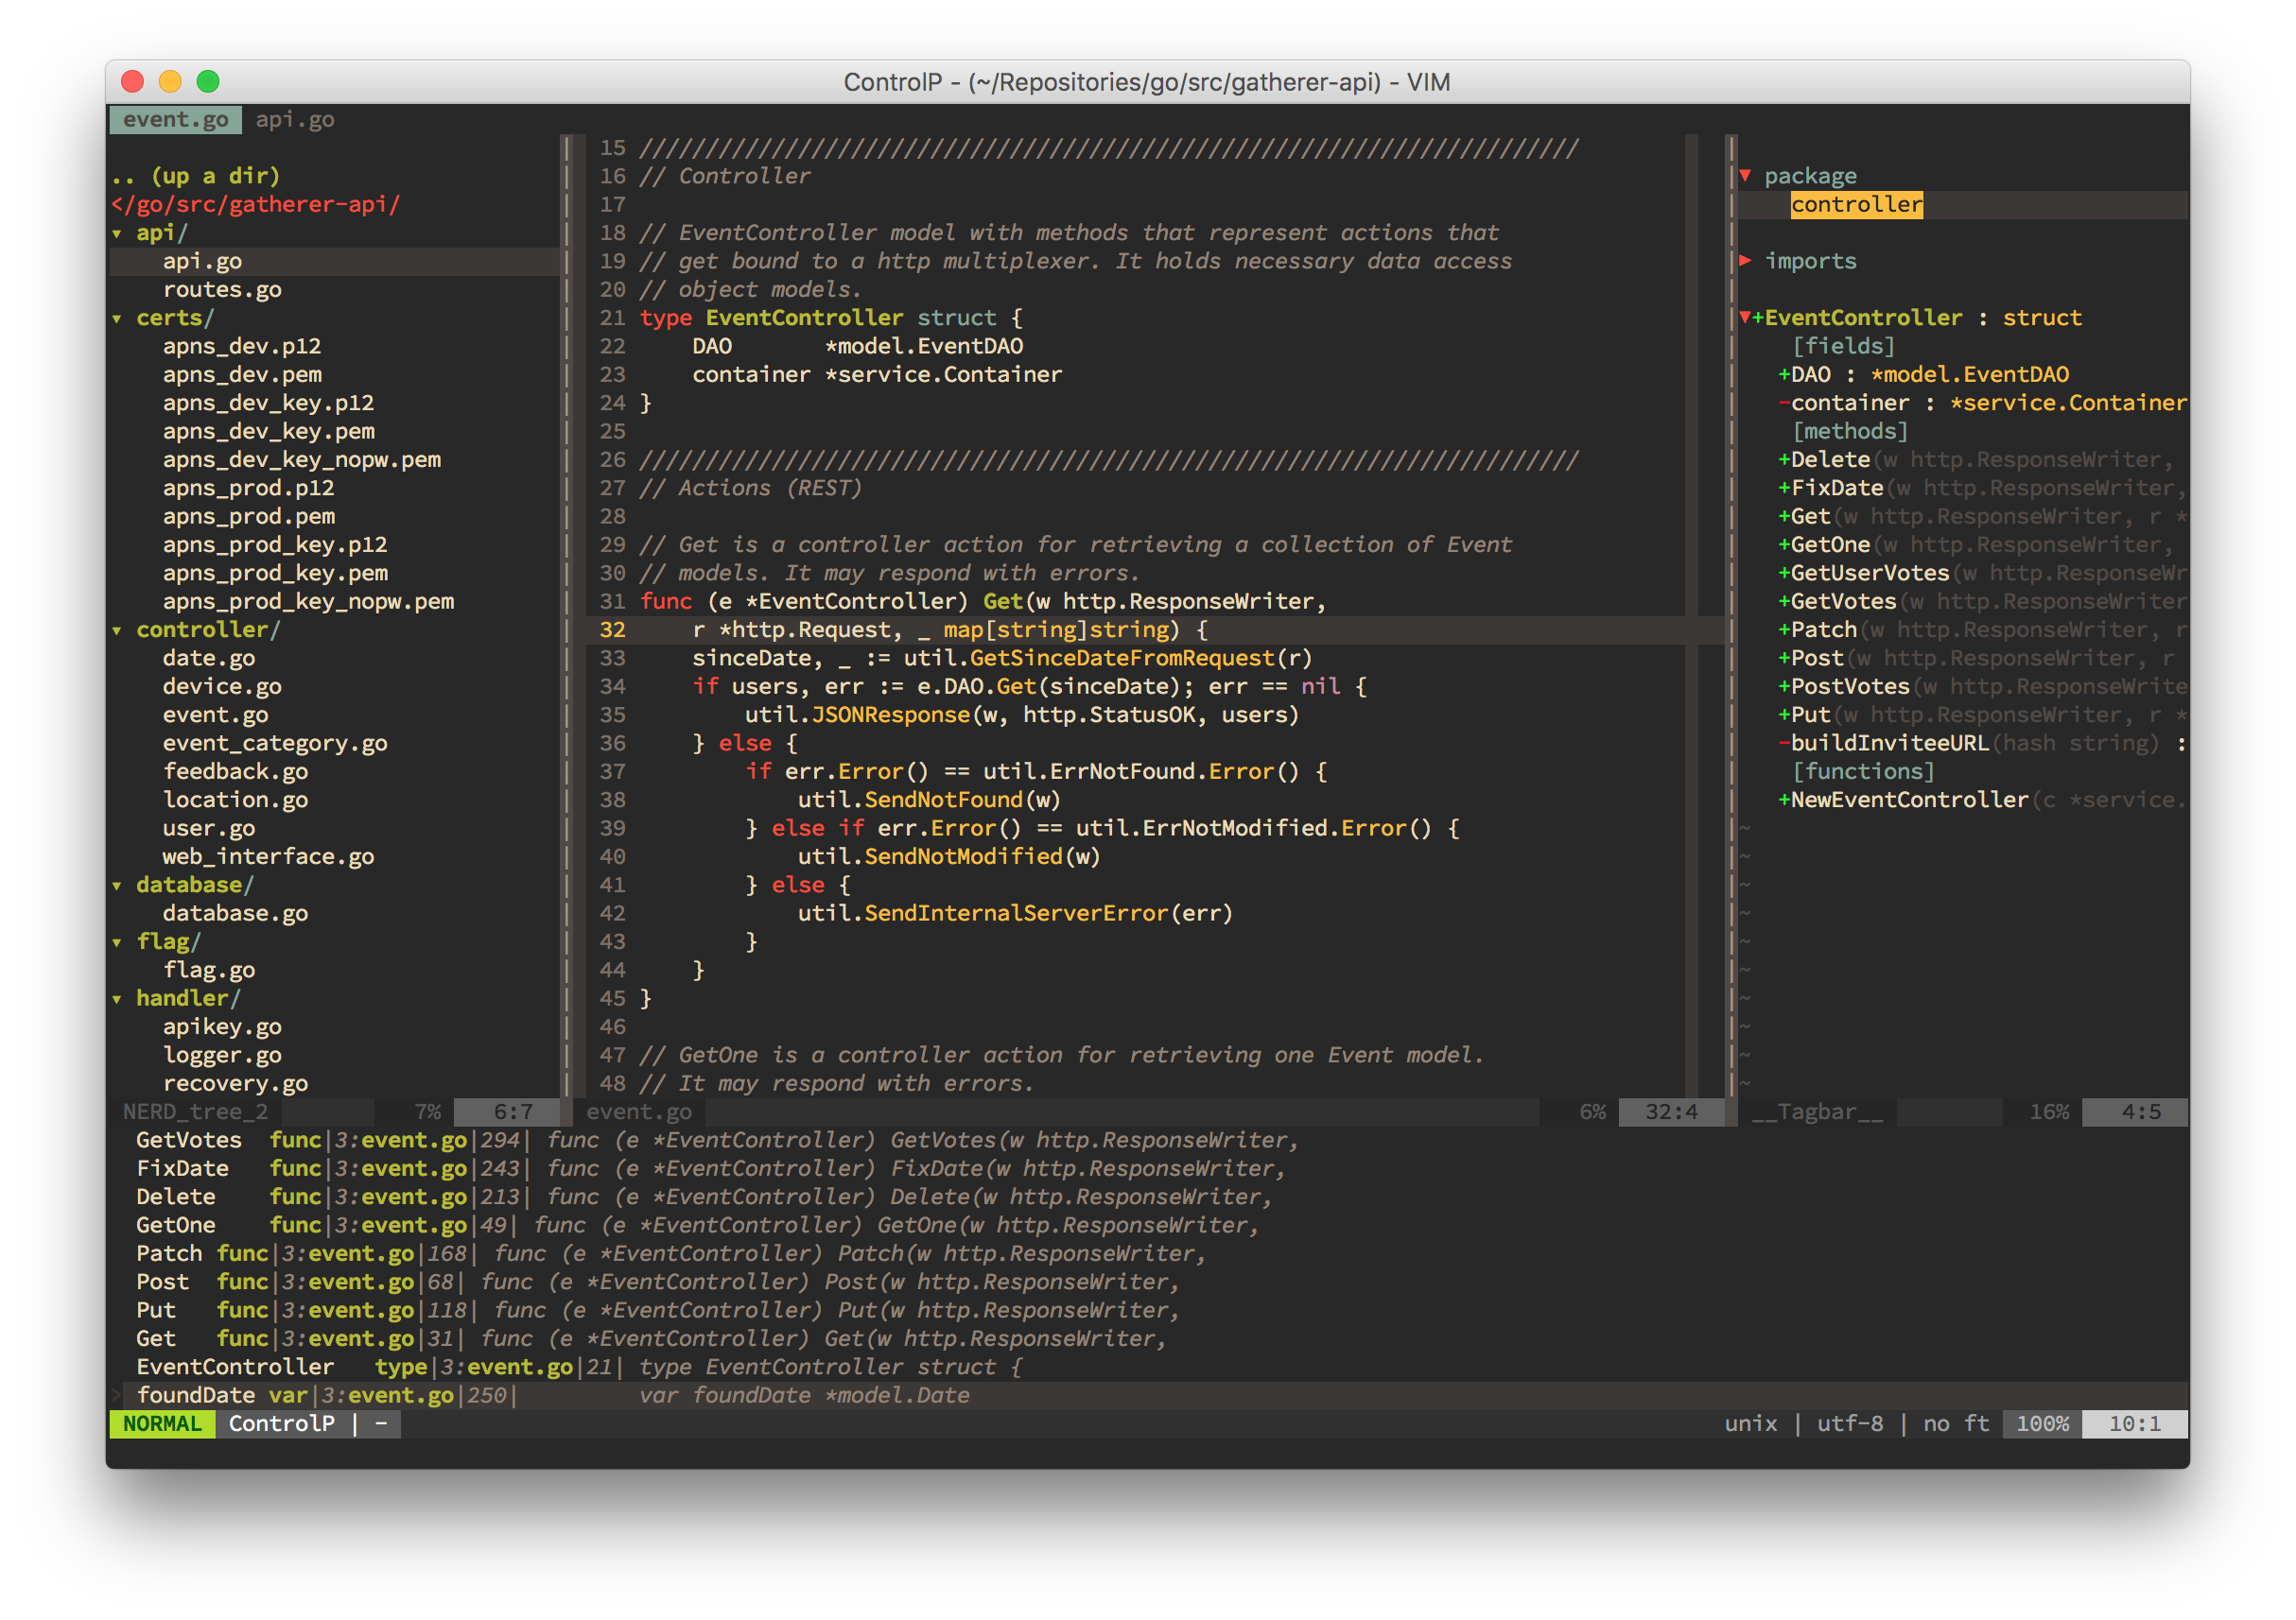Click the NORMAL mode indicator

click(162, 1424)
